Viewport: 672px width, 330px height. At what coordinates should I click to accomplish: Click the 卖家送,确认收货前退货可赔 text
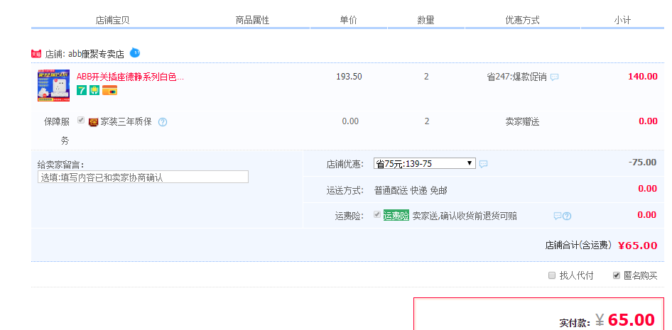click(x=465, y=216)
